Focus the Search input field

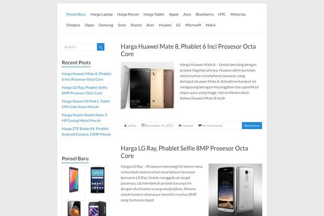coord(79,47)
